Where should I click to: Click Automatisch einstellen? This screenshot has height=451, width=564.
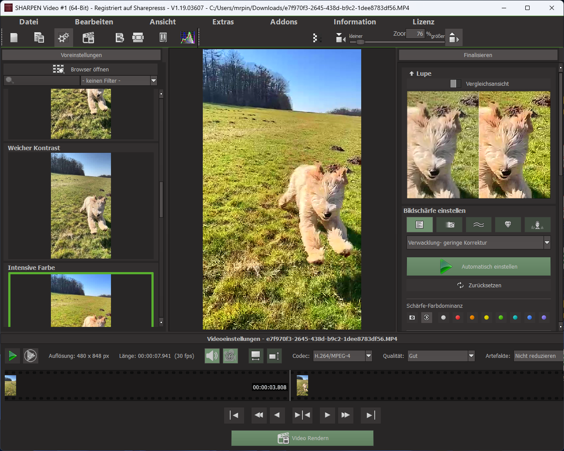pos(478,266)
